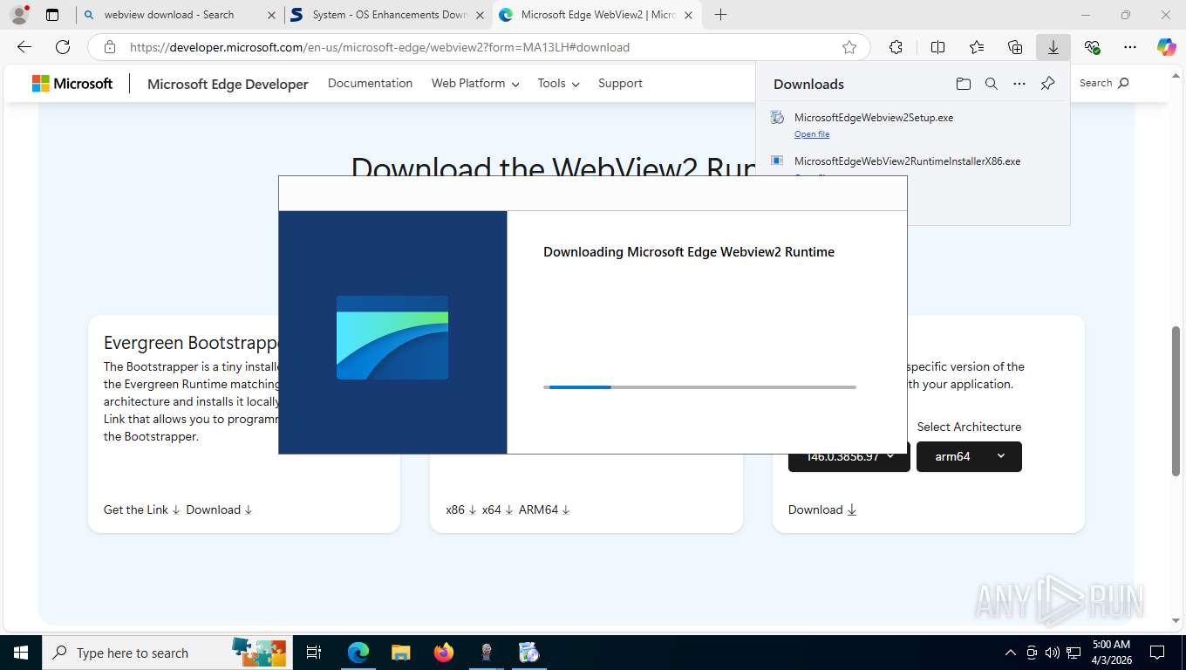Open the Documentation menu item

pos(370,83)
